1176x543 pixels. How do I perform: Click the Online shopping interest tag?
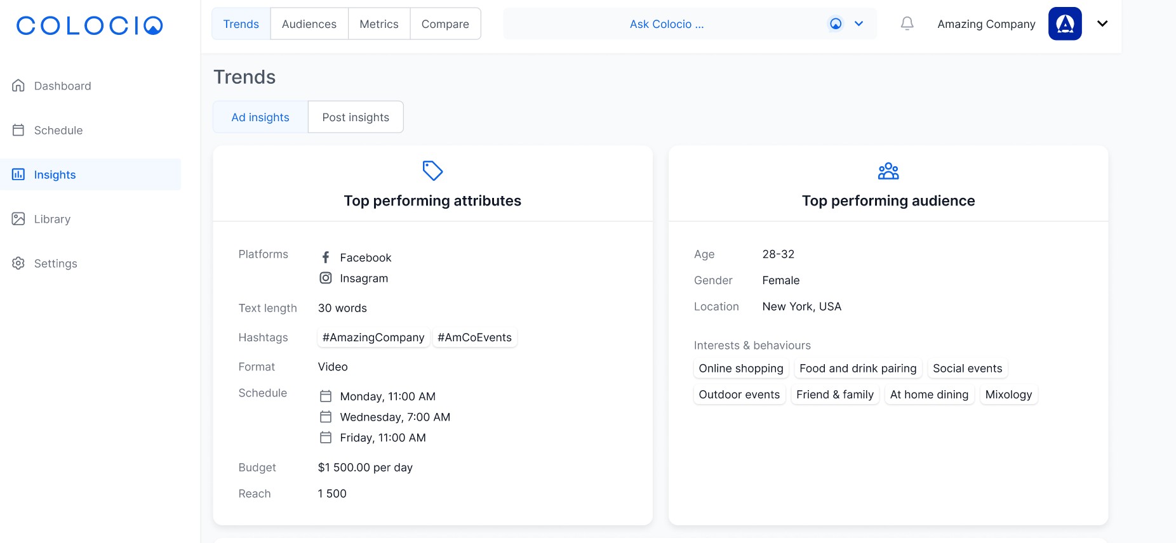[x=741, y=369]
